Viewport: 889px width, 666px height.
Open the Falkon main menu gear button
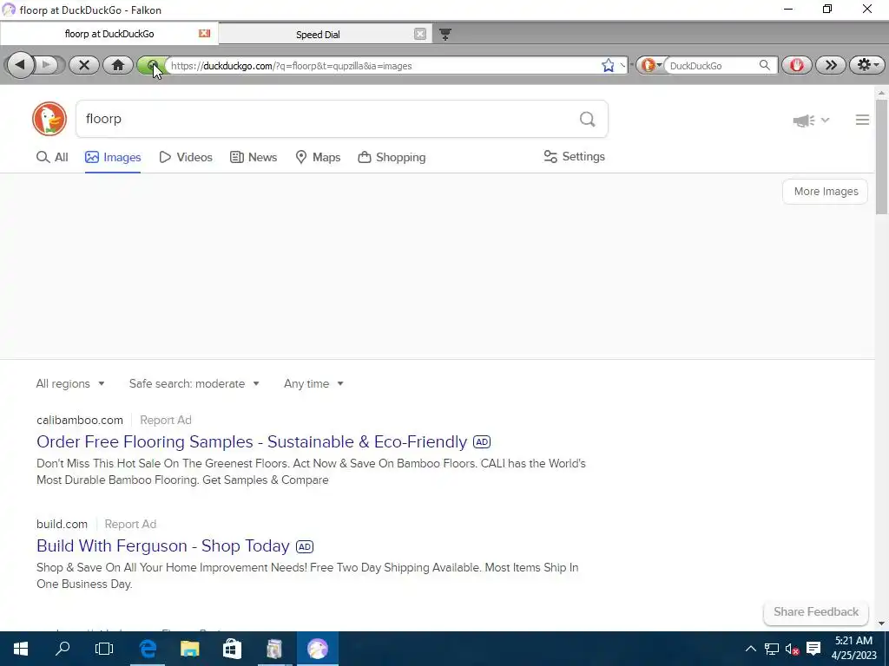(x=867, y=65)
